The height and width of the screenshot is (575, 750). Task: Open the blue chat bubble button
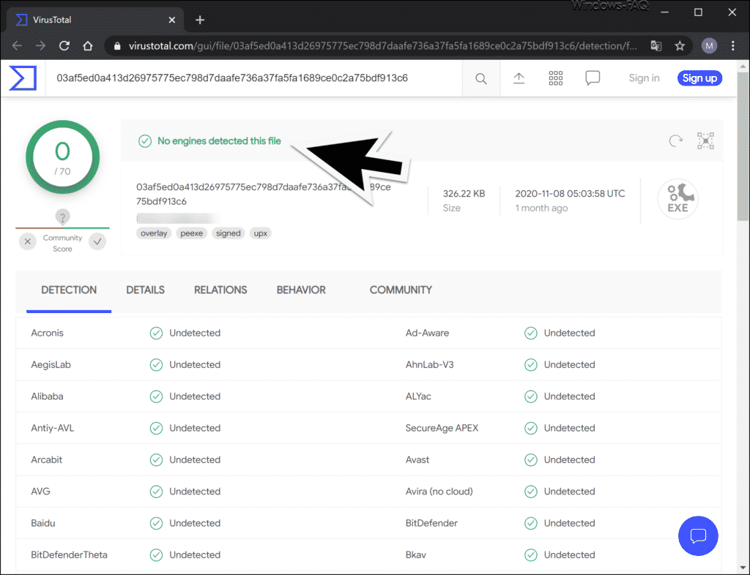698,535
